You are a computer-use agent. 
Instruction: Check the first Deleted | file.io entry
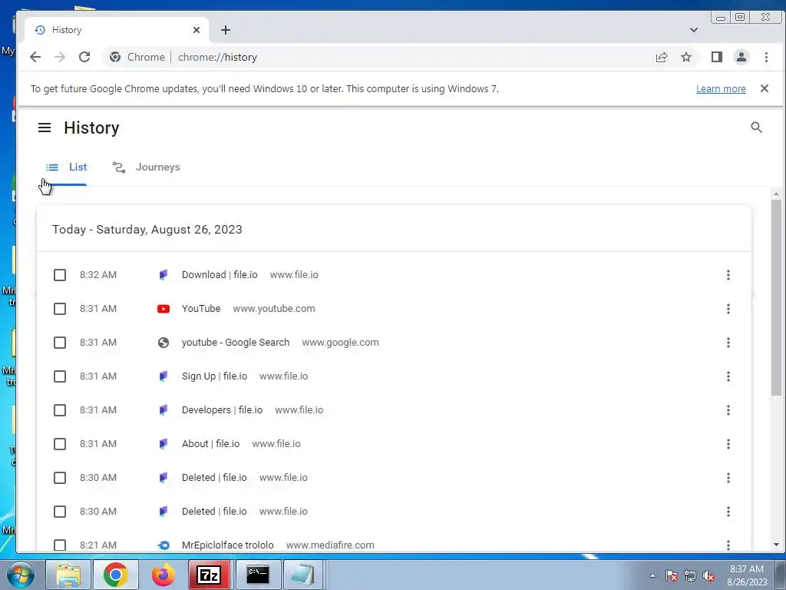pyautogui.click(x=60, y=478)
